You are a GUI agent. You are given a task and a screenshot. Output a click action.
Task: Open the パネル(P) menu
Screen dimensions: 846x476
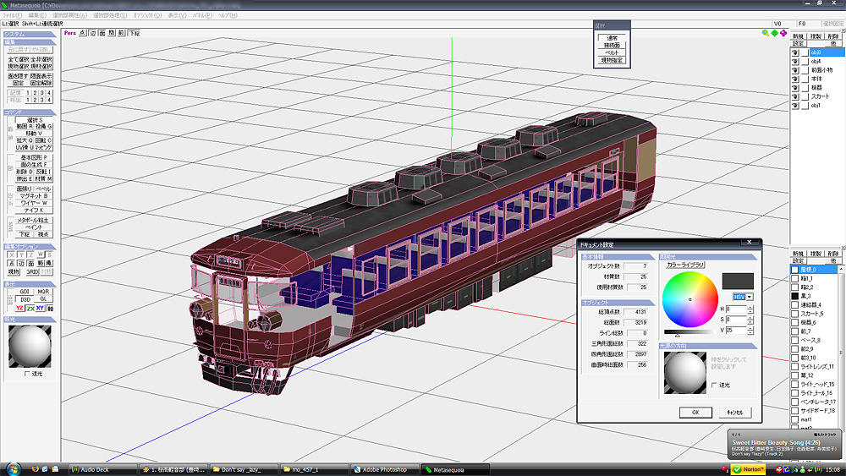pos(202,15)
